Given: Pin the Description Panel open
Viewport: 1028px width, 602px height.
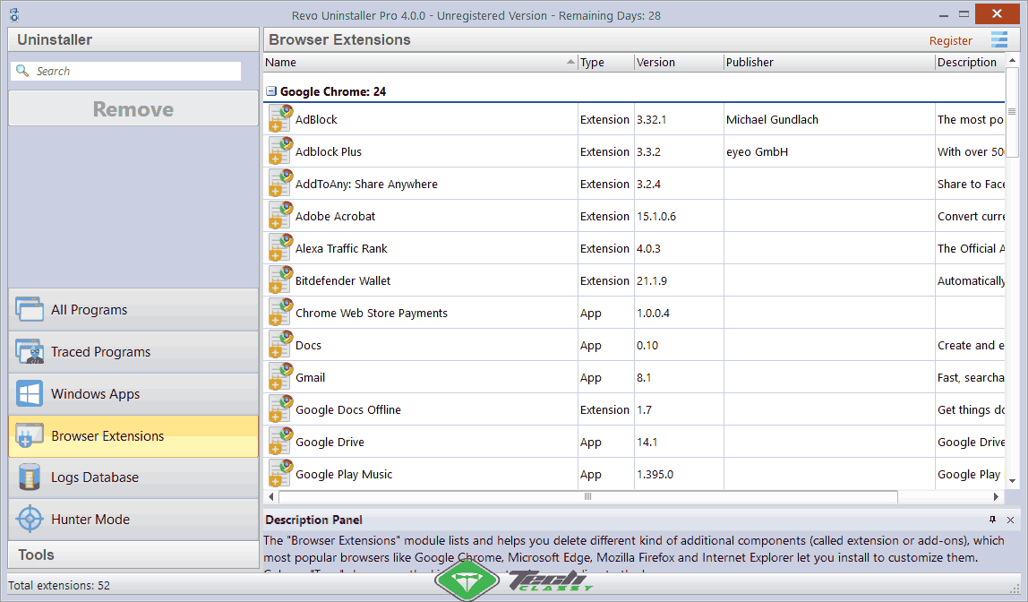Looking at the screenshot, I should coord(992,520).
